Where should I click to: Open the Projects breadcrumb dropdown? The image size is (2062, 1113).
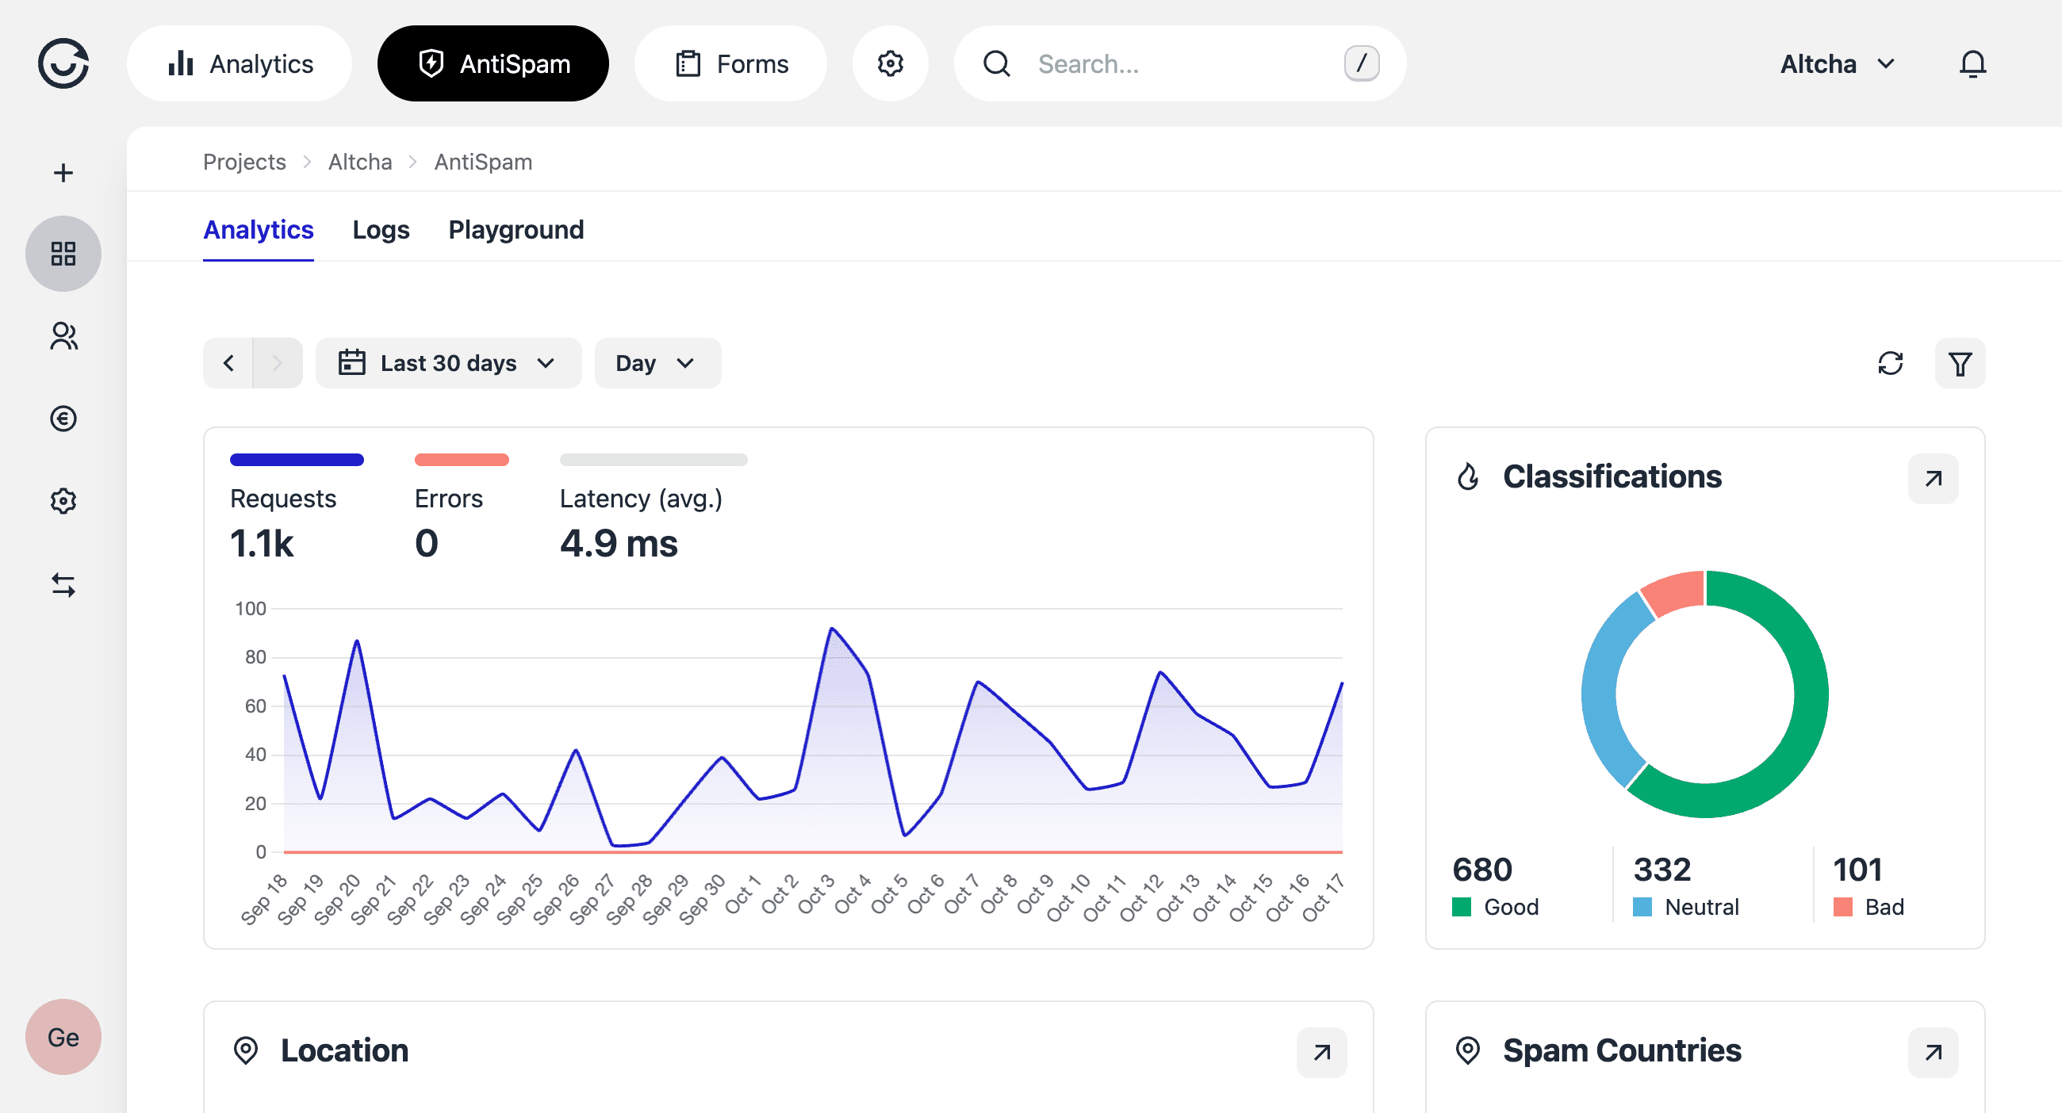click(x=245, y=160)
